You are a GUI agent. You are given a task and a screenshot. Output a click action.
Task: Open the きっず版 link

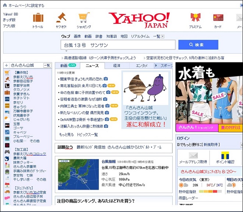(x=9, y=20)
